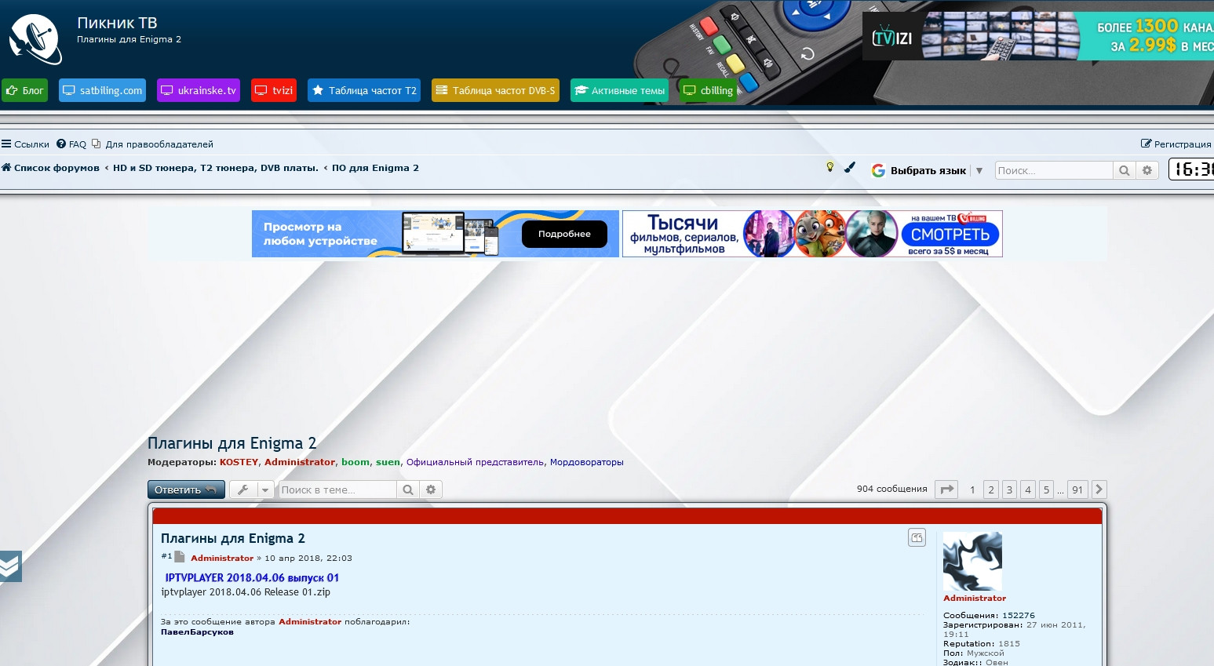
Task: Open ПавелБарсуков user profile
Action: pos(197,632)
